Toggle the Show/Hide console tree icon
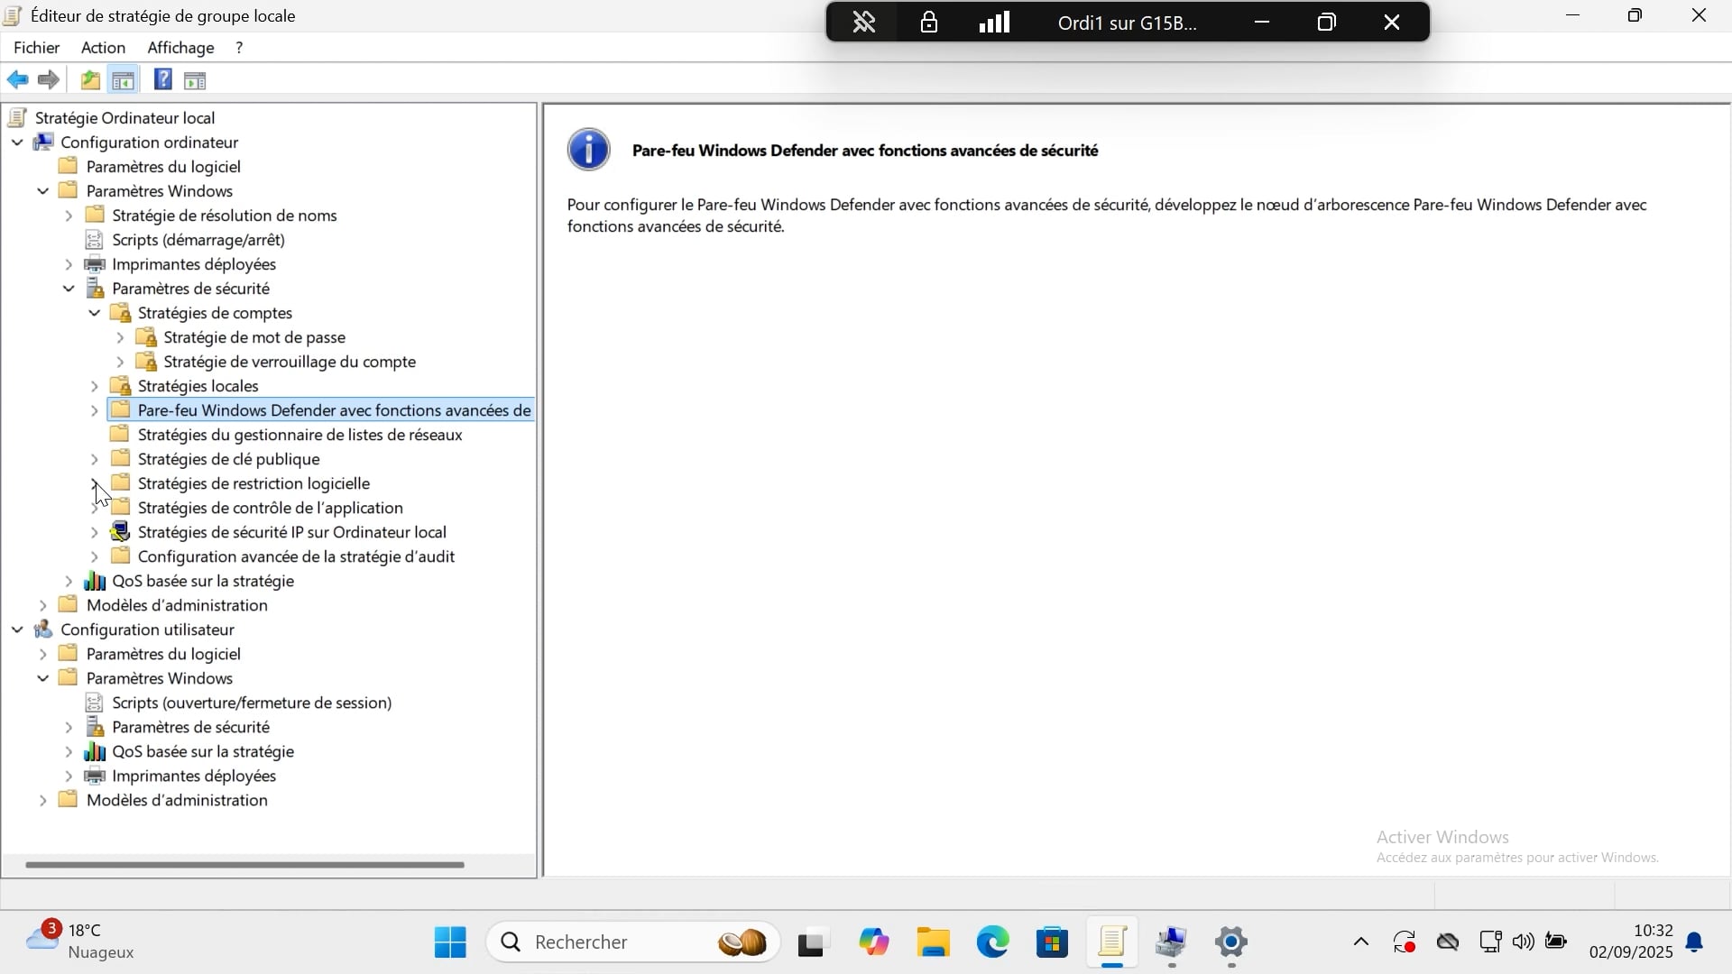This screenshot has height=974, width=1732. 124,80
